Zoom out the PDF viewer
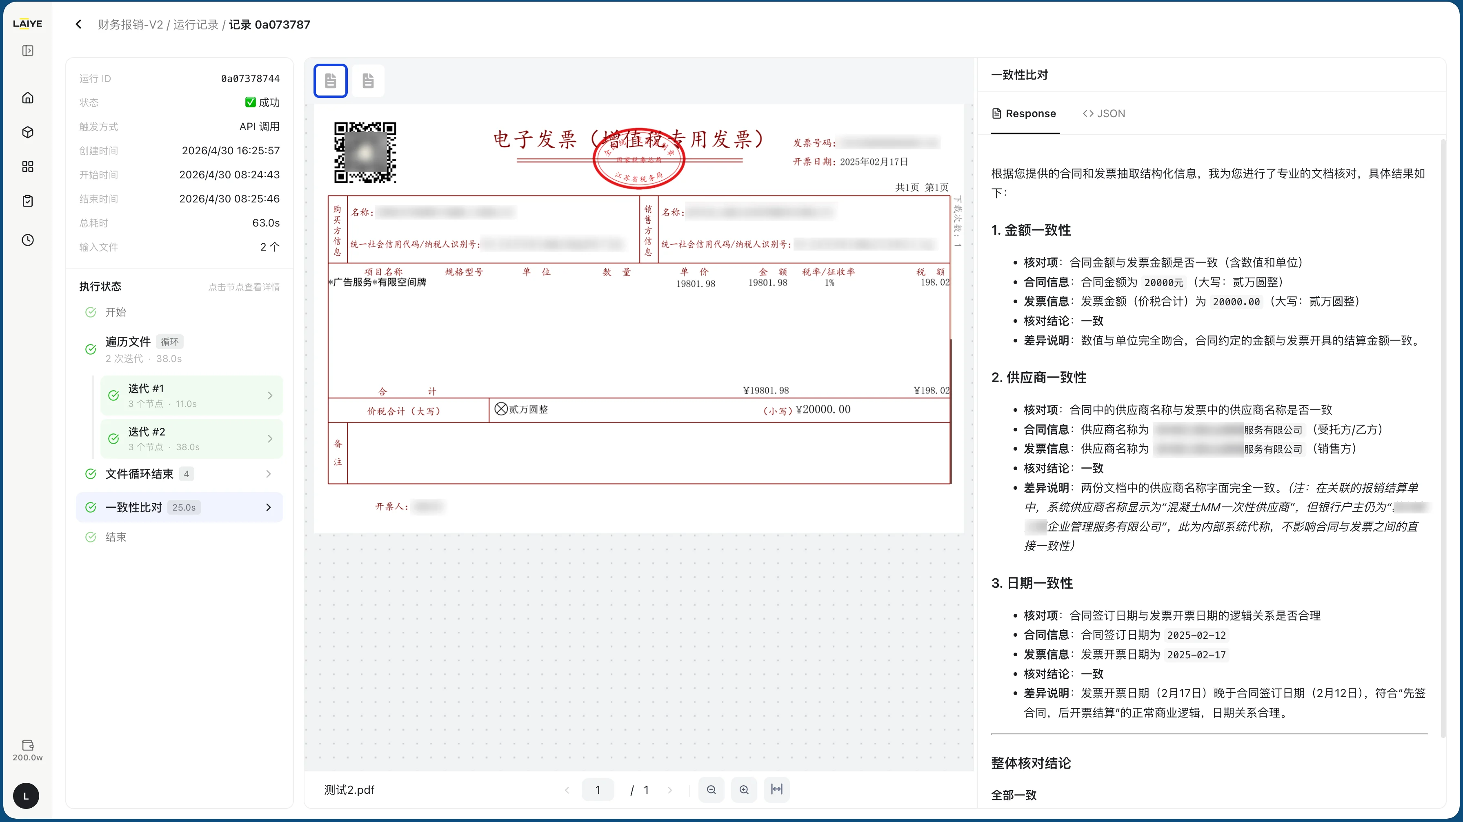 point(711,790)
